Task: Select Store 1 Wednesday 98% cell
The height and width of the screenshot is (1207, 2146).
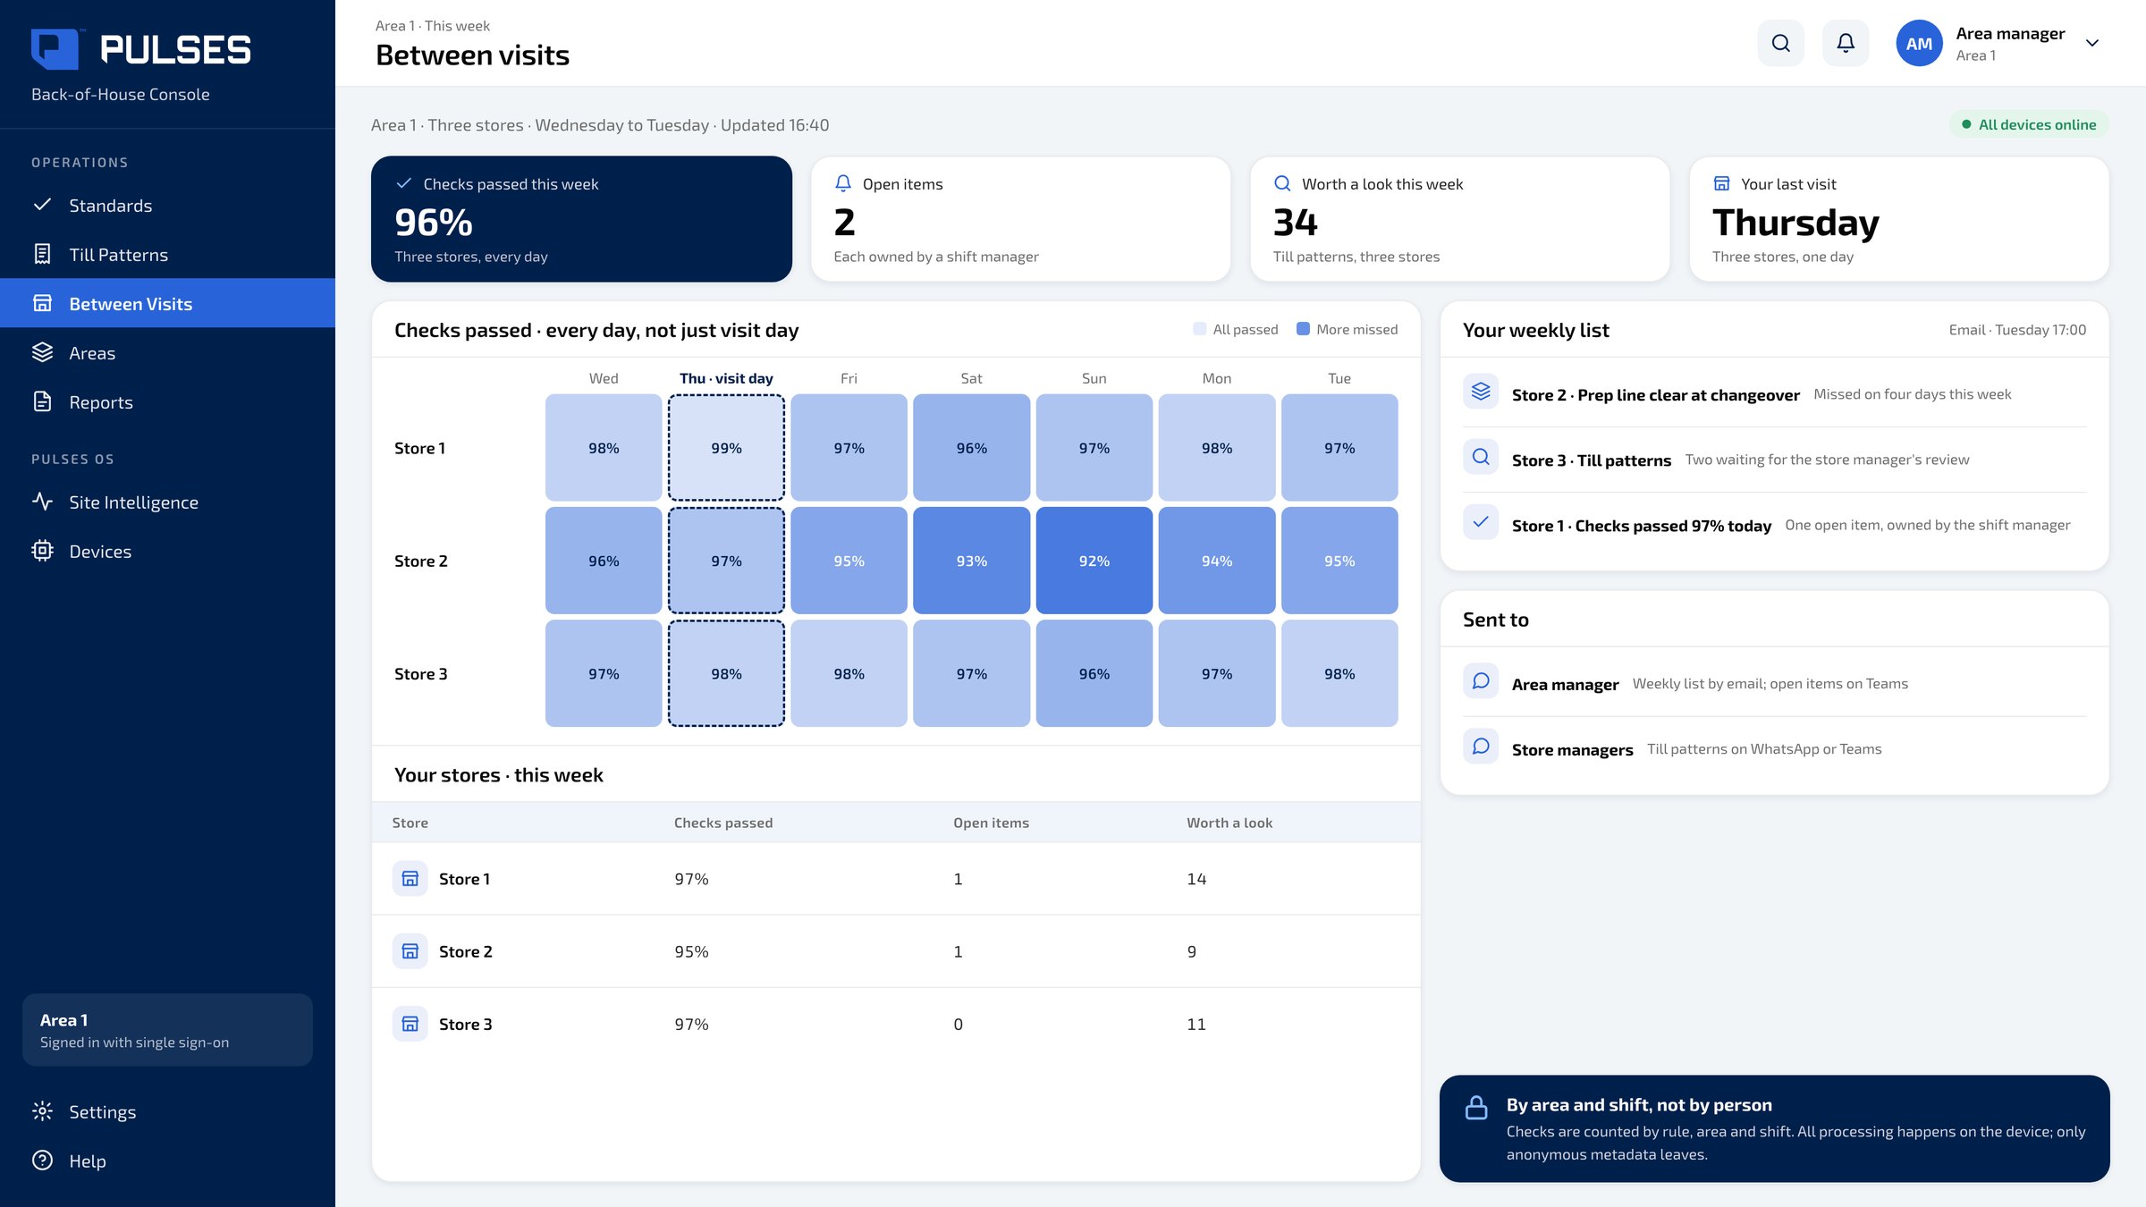Action: click(x=604, y=448)
